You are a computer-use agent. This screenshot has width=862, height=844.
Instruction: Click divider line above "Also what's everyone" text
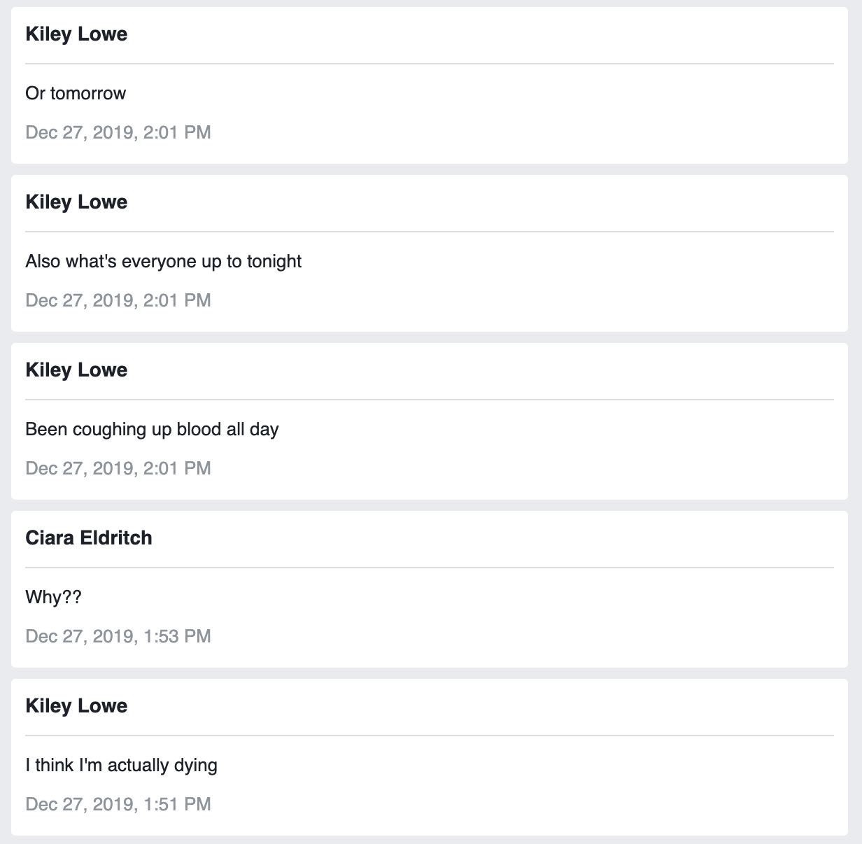click(430, 232)
